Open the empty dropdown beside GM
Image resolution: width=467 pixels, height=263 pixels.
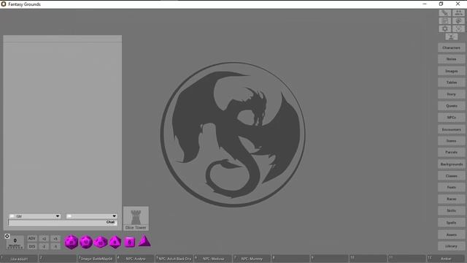91,216
